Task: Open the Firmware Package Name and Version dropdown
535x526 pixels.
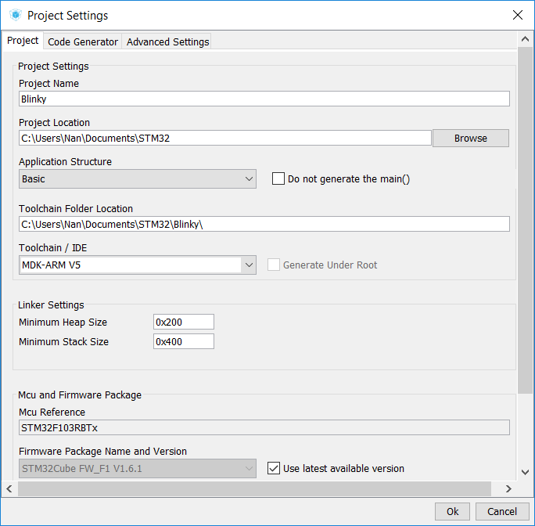Action: (x=138, y=468)
